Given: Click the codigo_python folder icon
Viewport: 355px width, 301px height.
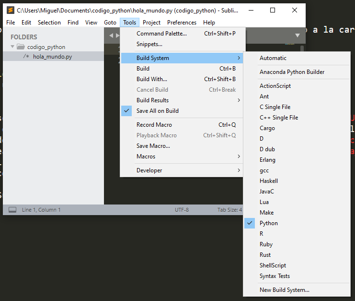Looking at the screenshot, I should [x=20, y=47].
